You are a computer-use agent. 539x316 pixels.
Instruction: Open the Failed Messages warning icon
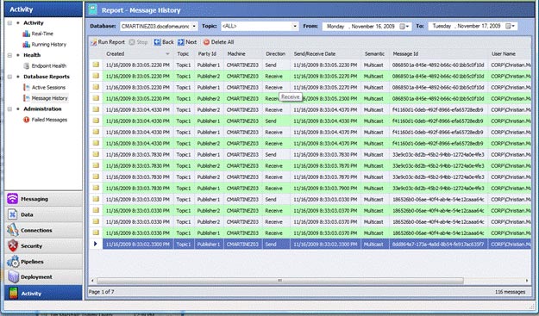(x=26, y=120)
